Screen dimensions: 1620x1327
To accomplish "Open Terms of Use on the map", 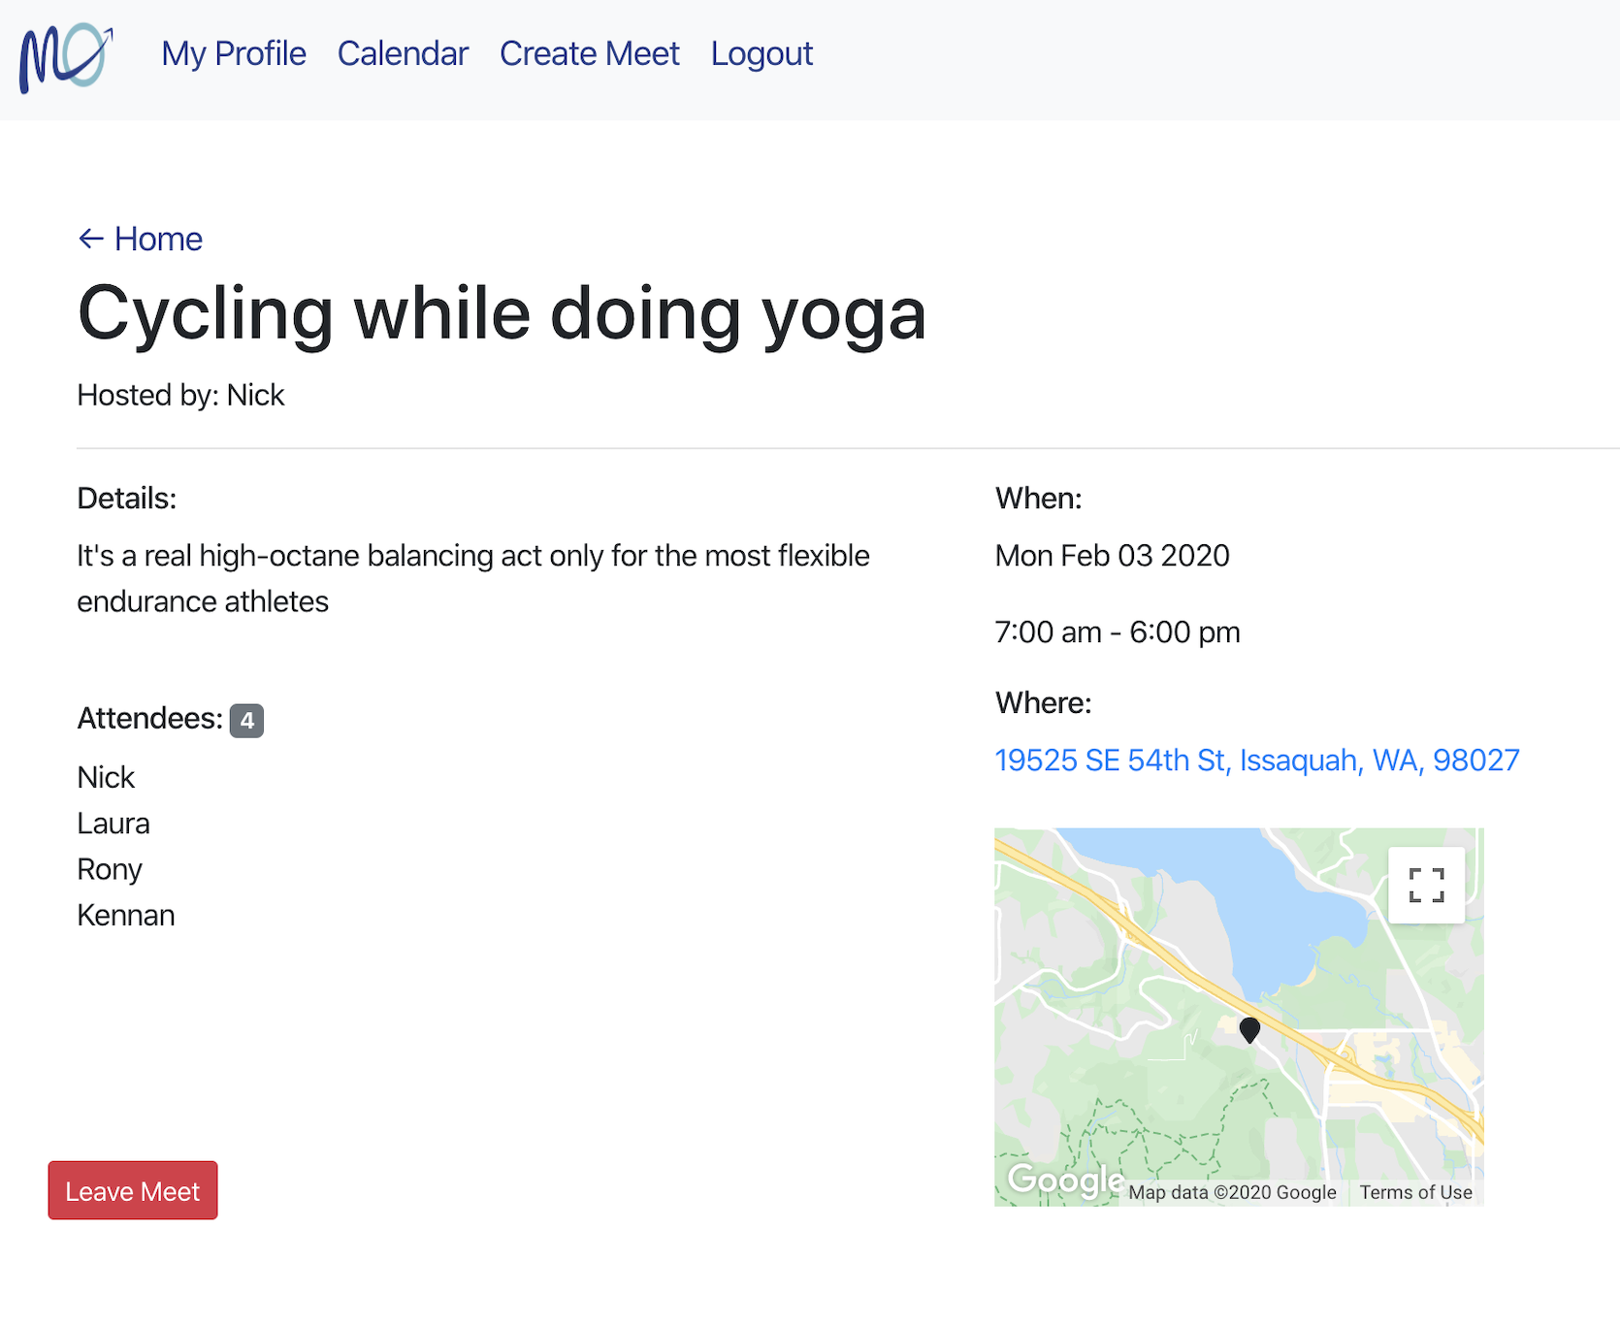I will (x=1415, y=1192).
